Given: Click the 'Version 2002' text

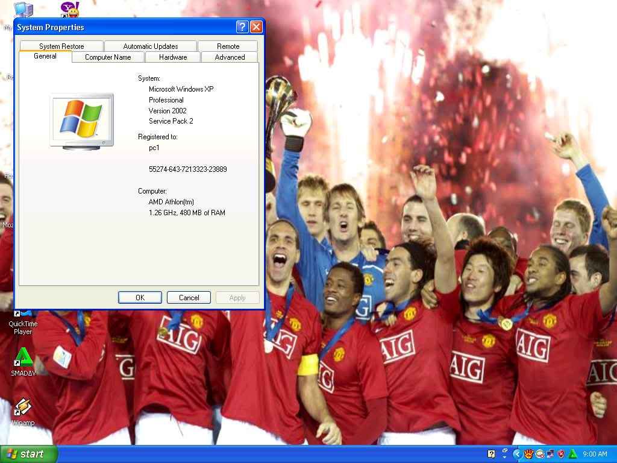Looking at the screenshot, I should 168,111.
